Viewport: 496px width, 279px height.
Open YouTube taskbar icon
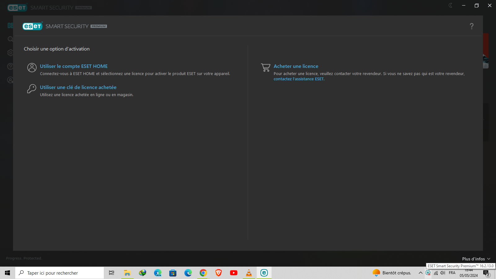click(x=234, y=273)
